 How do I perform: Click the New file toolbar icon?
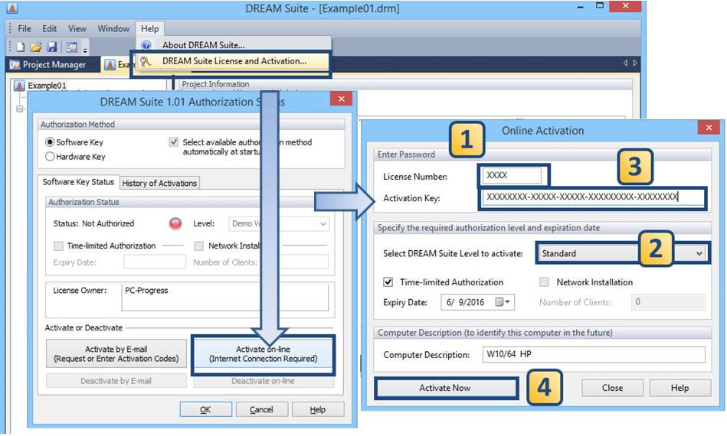[21, 47]
